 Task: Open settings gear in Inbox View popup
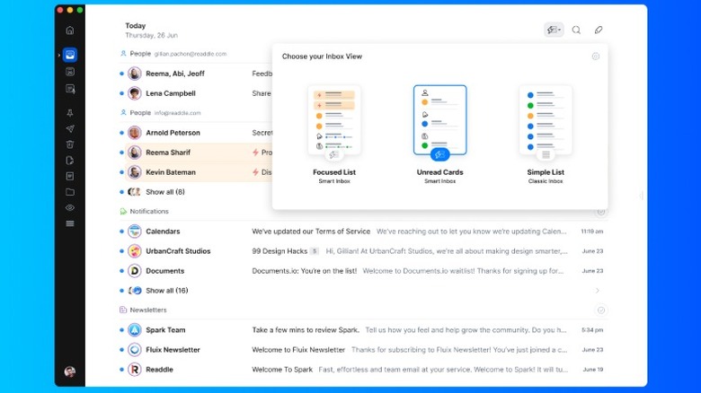coord(596,57)
